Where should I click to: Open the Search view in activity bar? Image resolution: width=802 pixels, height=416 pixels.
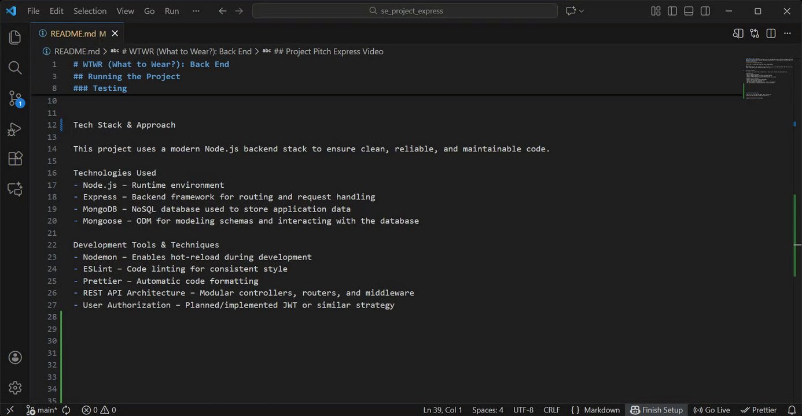pos(15,68)
